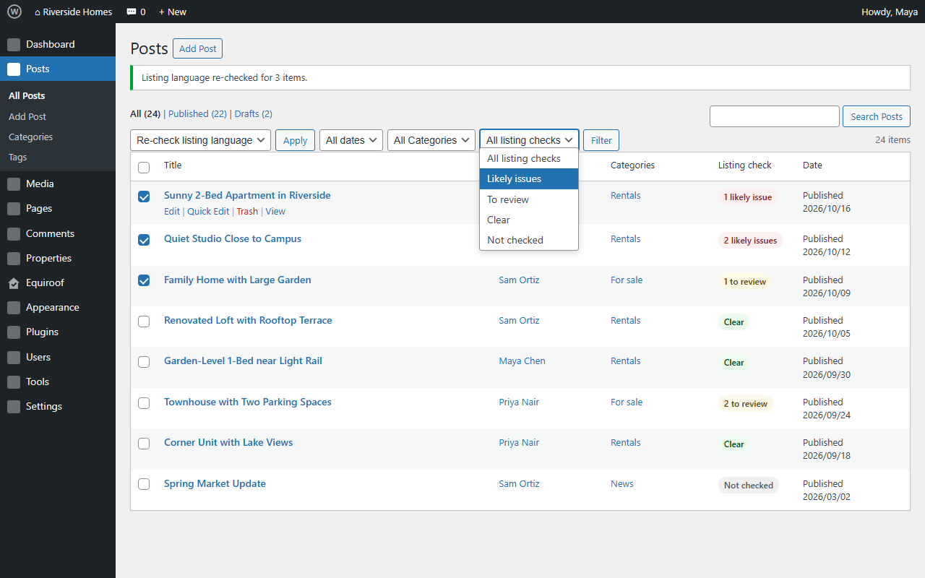Open Quick Edit for Sunny 2-Bed Apartment
925x578 pixels.
coord(208,212)
